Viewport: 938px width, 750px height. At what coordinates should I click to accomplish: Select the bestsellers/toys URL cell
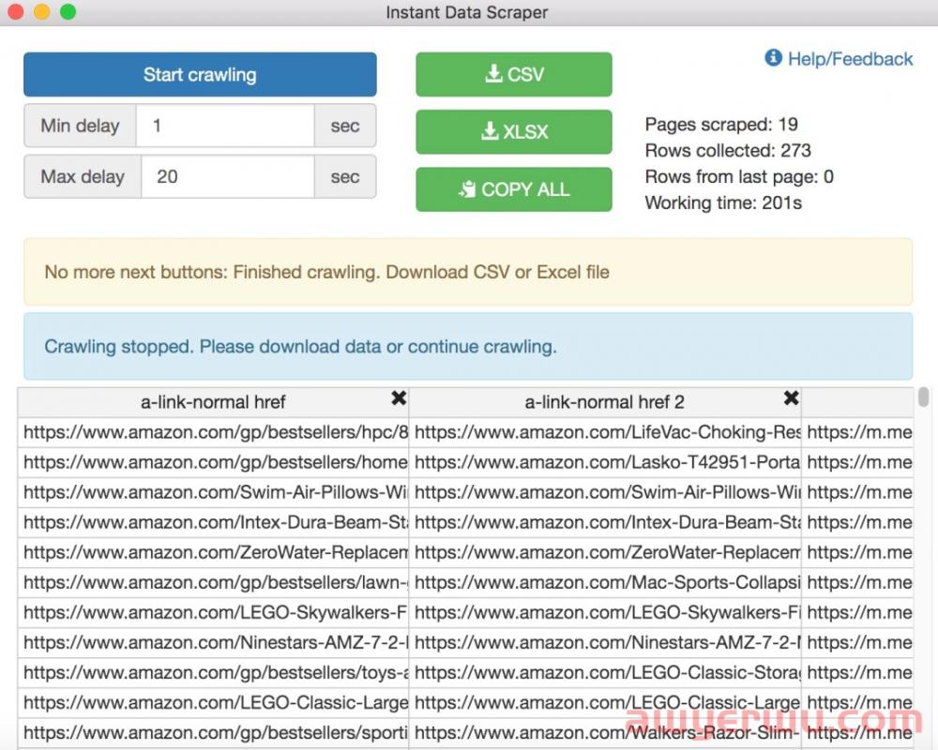coord(214,672)
